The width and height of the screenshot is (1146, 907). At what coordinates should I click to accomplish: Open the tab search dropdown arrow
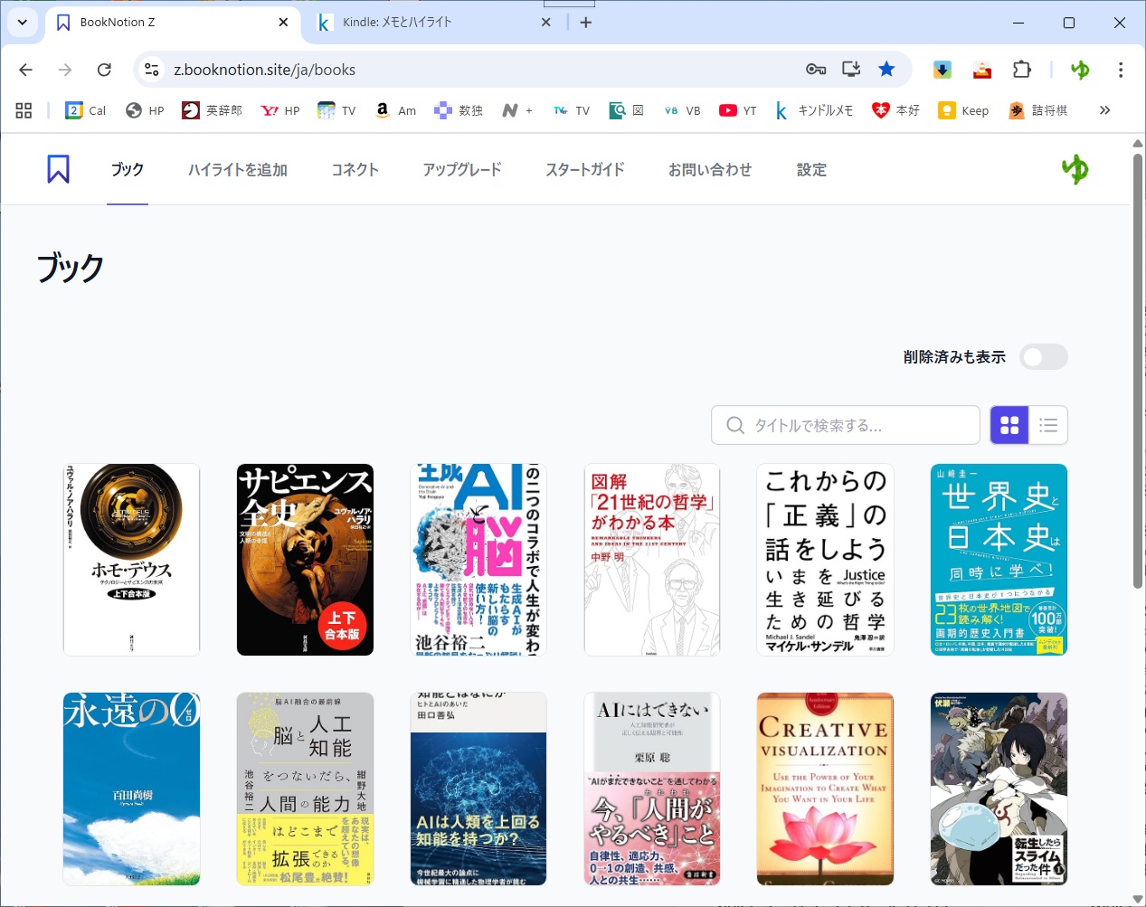point(23,23)
